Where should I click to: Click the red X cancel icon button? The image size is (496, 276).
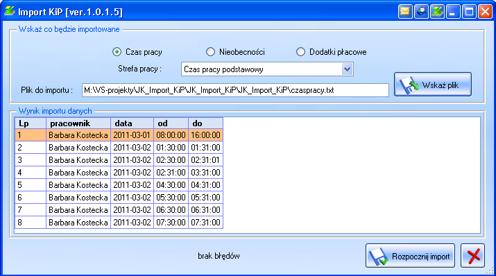point(473,255)
